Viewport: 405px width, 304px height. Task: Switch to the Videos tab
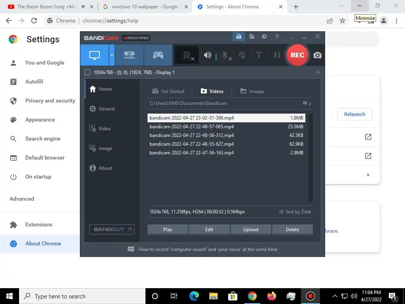click(212, 91)
